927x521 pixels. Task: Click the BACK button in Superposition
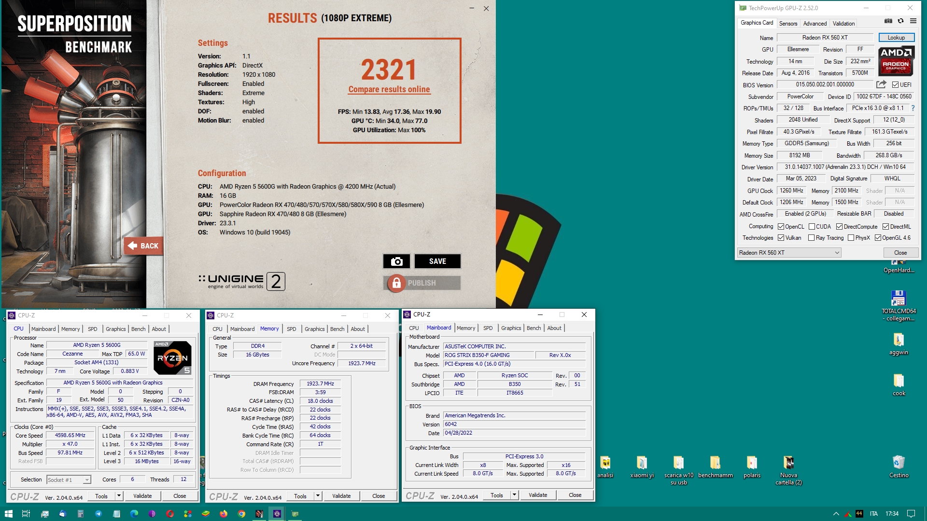point(143,246)
